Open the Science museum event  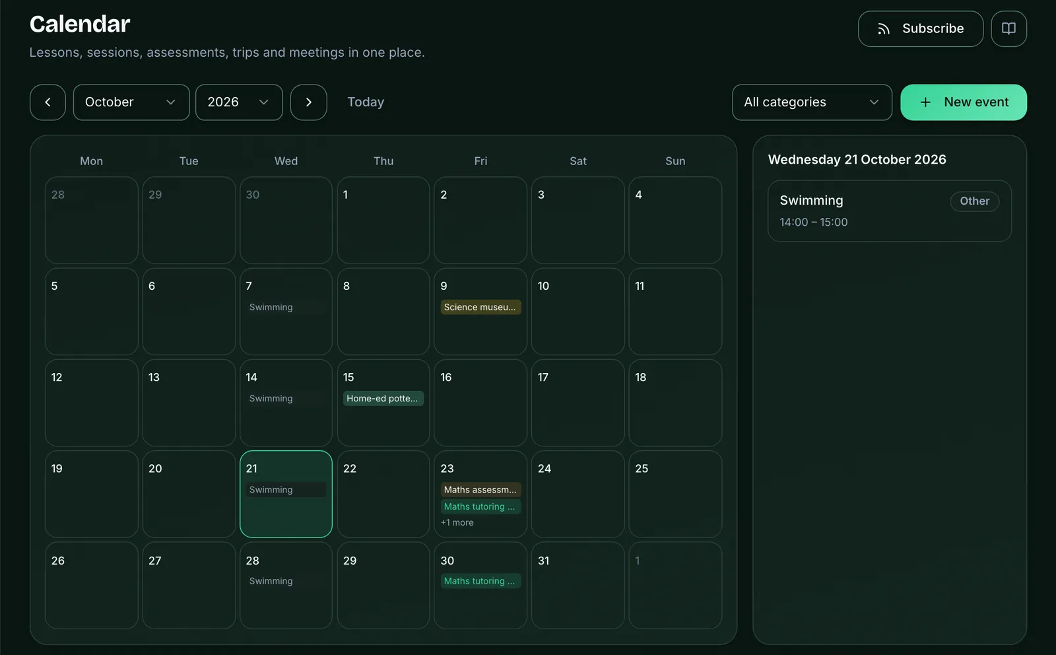point(480,307)
